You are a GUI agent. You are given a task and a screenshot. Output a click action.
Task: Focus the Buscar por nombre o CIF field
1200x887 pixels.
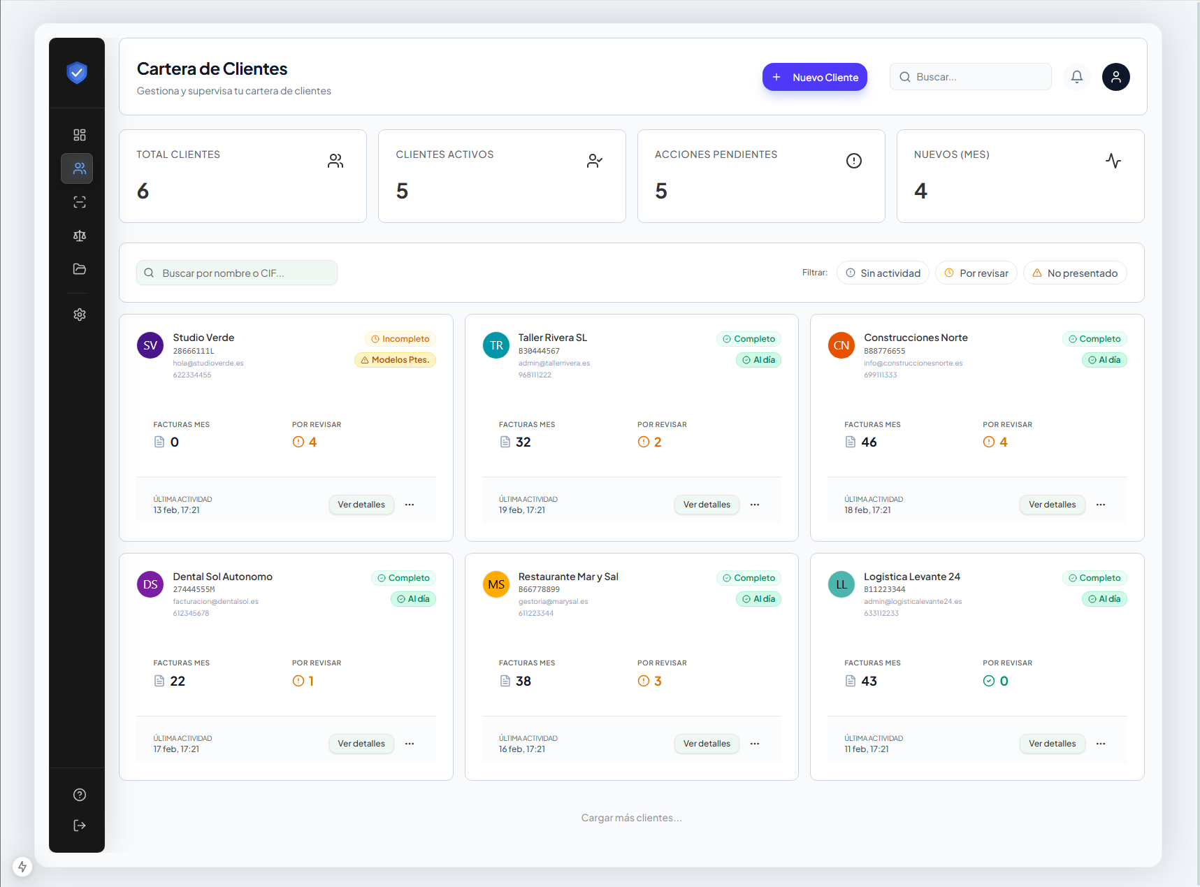pyautogui.click(x=238, y=273)
